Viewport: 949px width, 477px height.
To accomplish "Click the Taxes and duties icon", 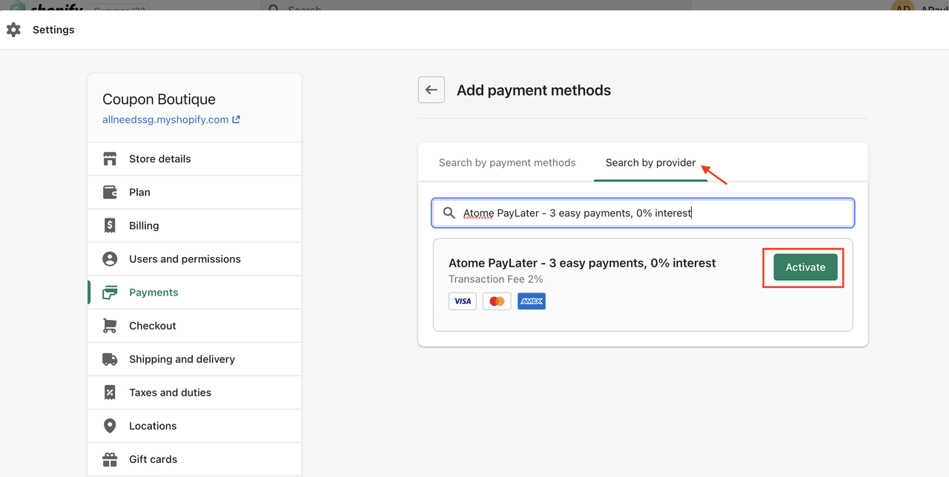I will [x=110, y=392].
